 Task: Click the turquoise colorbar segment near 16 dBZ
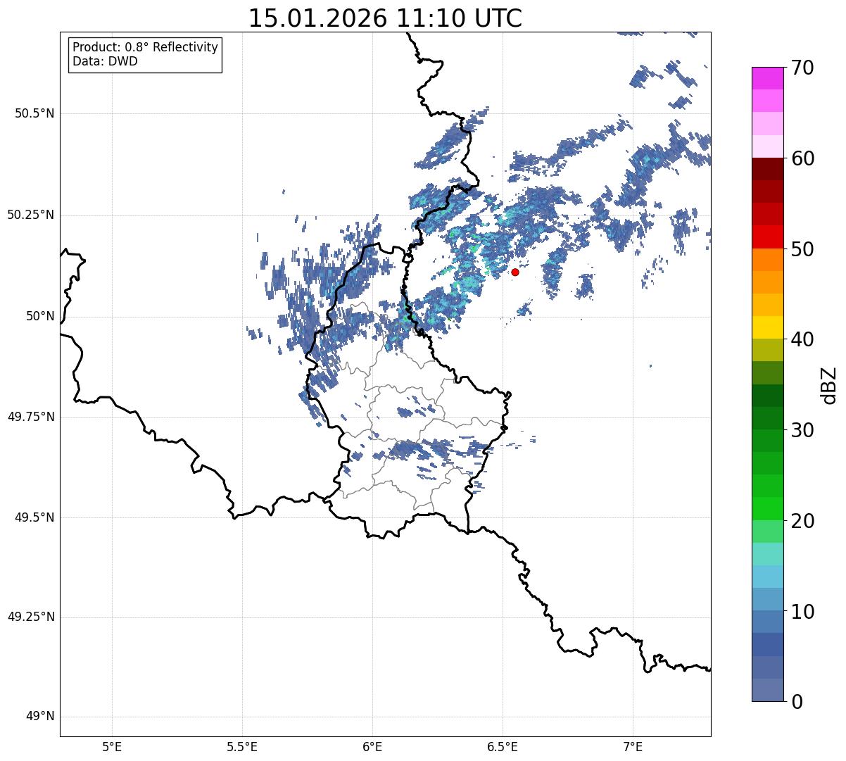(x=767, y=554)
